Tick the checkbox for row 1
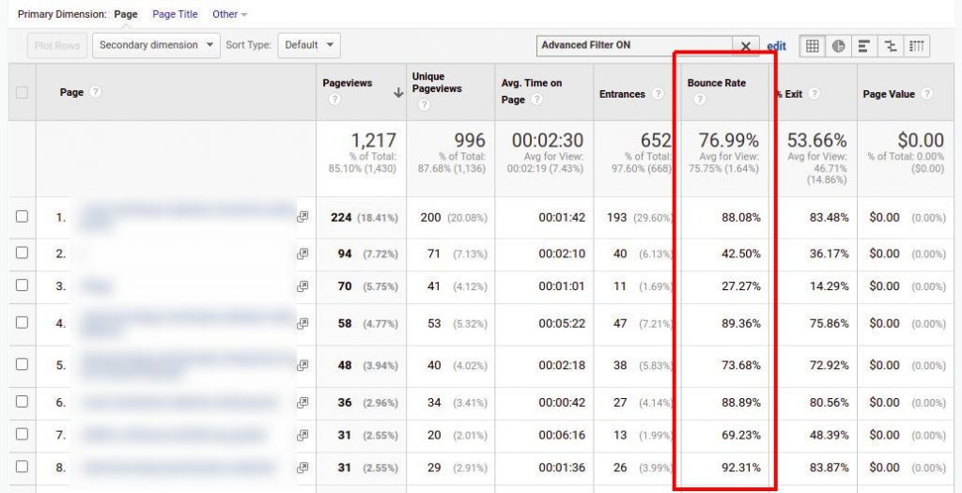The width and height of the screenshot is (962, 493). coord(23,217)
